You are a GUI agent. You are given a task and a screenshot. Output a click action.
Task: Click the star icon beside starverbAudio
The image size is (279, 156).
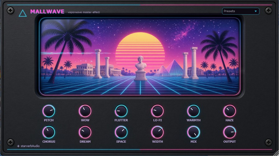click(18, 146)
